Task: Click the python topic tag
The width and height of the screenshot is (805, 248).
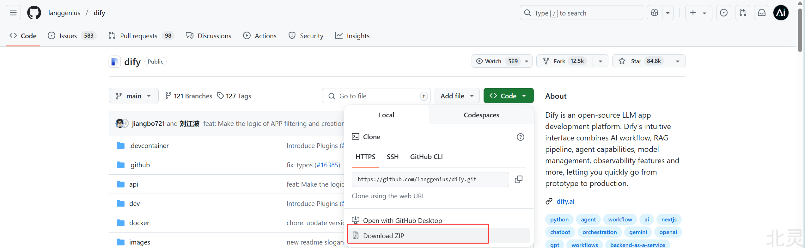Action: [559, 220]
